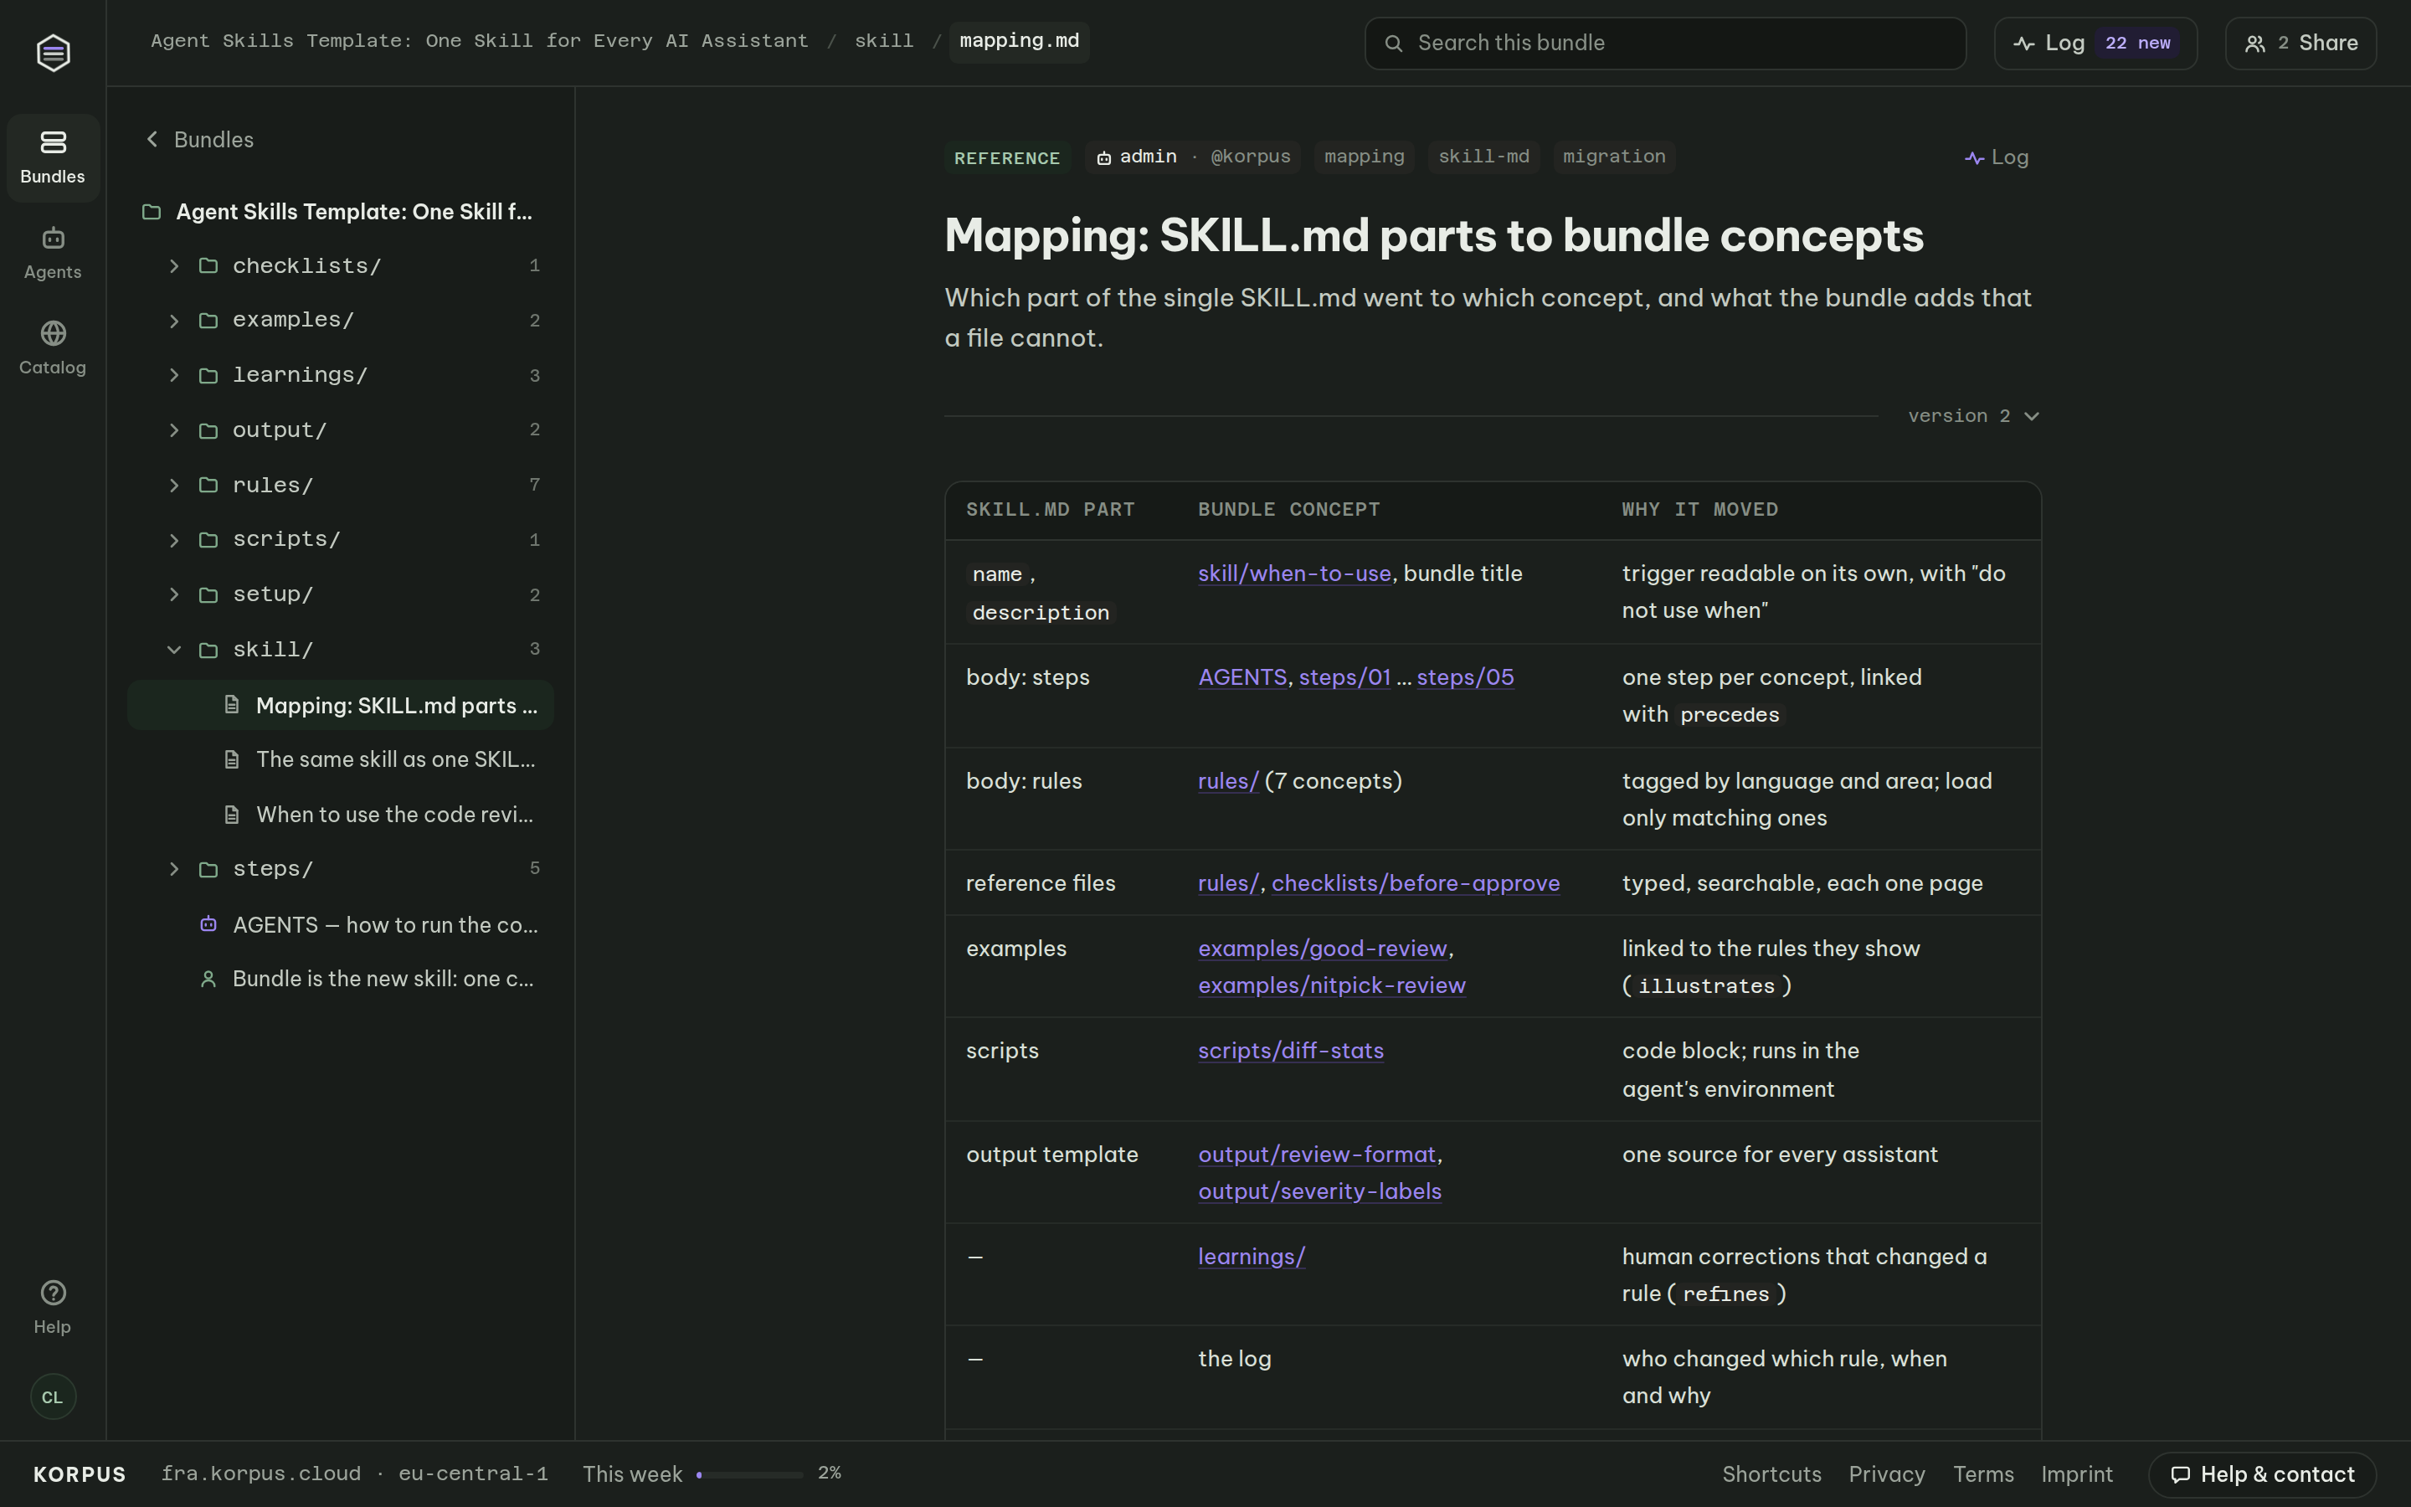Open the Help sidebar icon
Image resolution: width=2411 pixels, height=1507 pixels.
click(53, 1307)
